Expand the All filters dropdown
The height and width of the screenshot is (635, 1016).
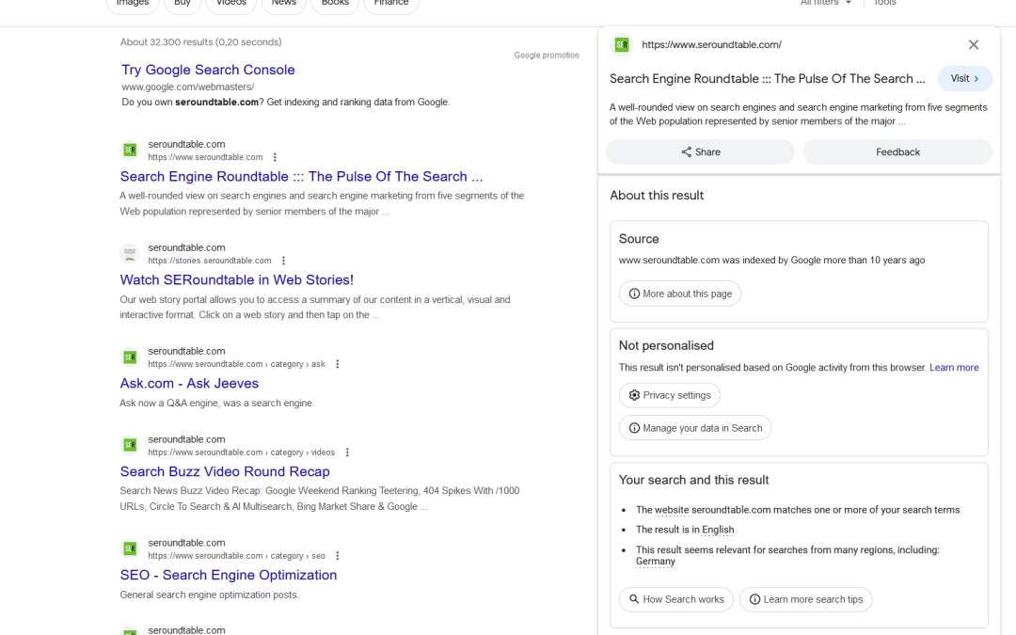point(825,3)
